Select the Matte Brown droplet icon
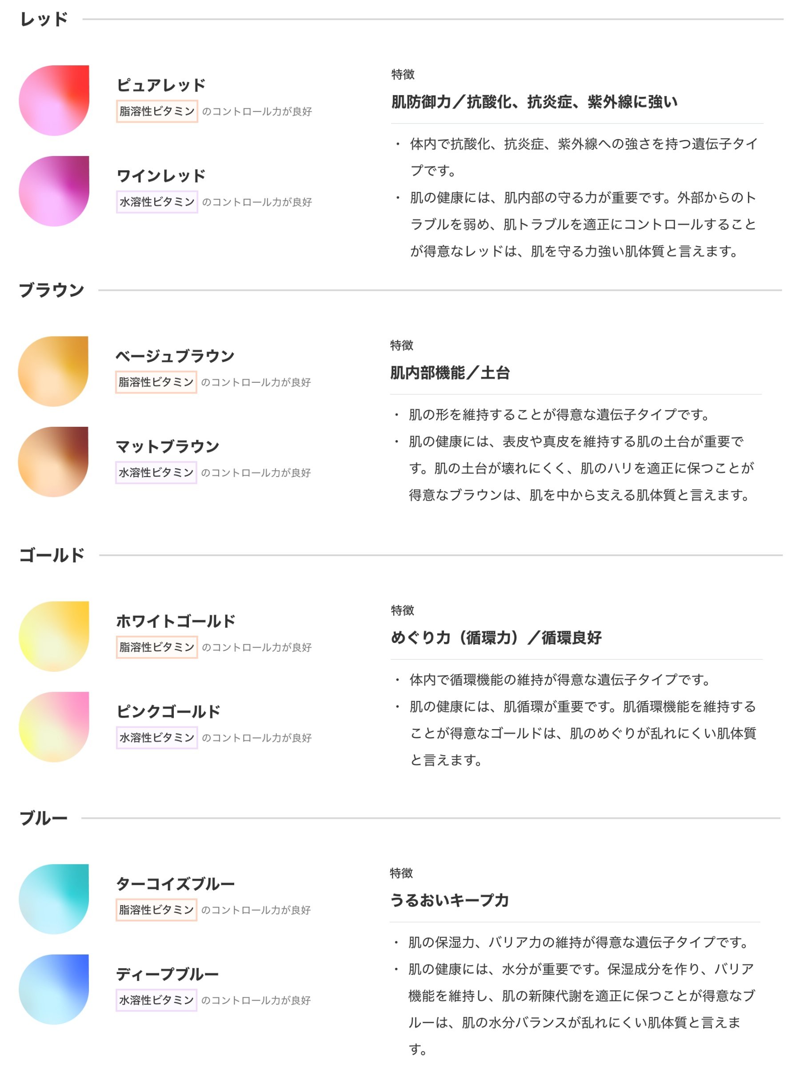This screenshot has height=1067, width=800. click(53, 461)
